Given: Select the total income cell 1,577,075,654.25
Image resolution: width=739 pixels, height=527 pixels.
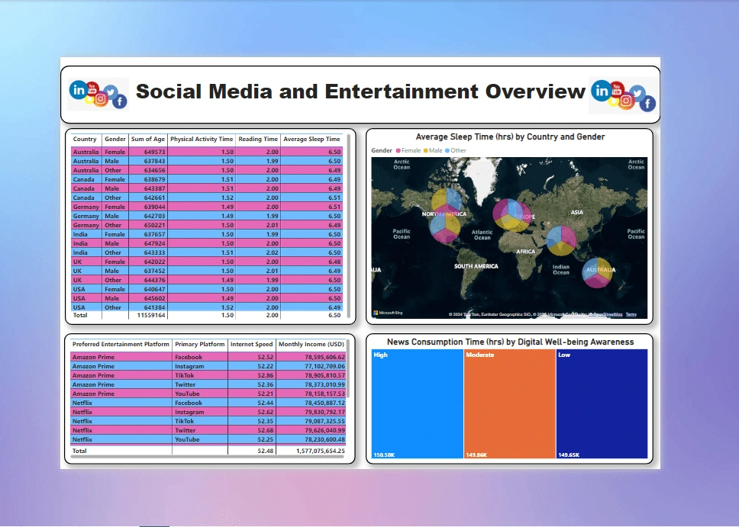Looking at the screenshot, I should coord(311,451).
